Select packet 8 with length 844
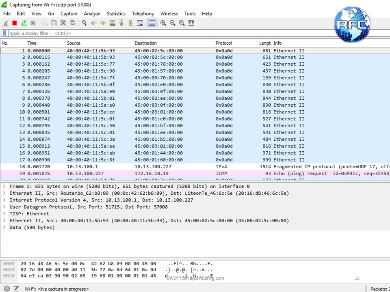This screenshot has height=292, width=390. tap(195, 98)
